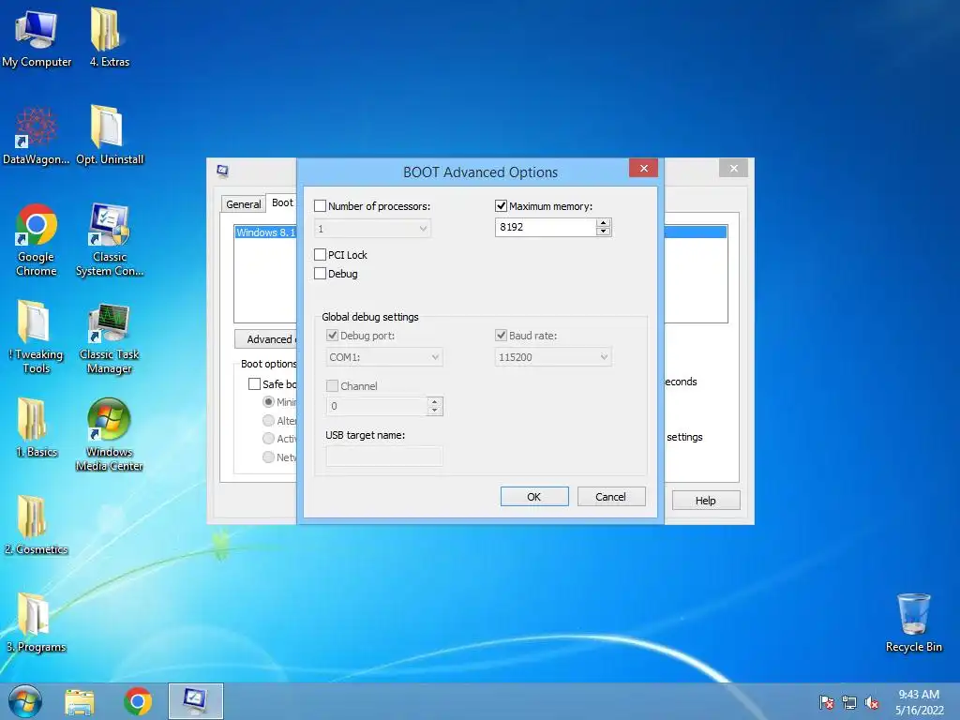Enable Number of processors checkbox

[x=321, y=206]
